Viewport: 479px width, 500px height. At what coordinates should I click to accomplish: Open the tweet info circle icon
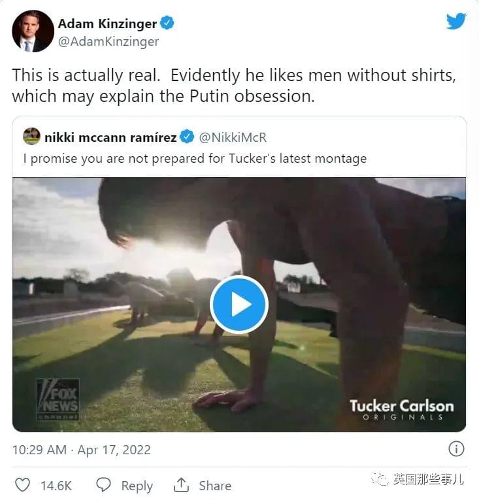coord(456,449)
